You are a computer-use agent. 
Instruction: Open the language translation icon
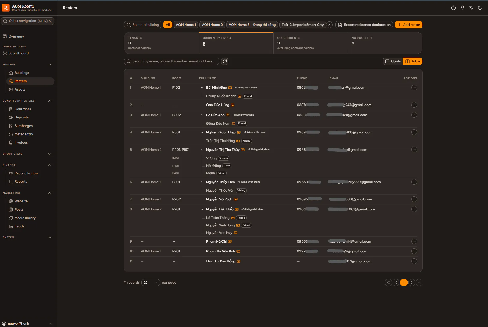tap(471, 8)
